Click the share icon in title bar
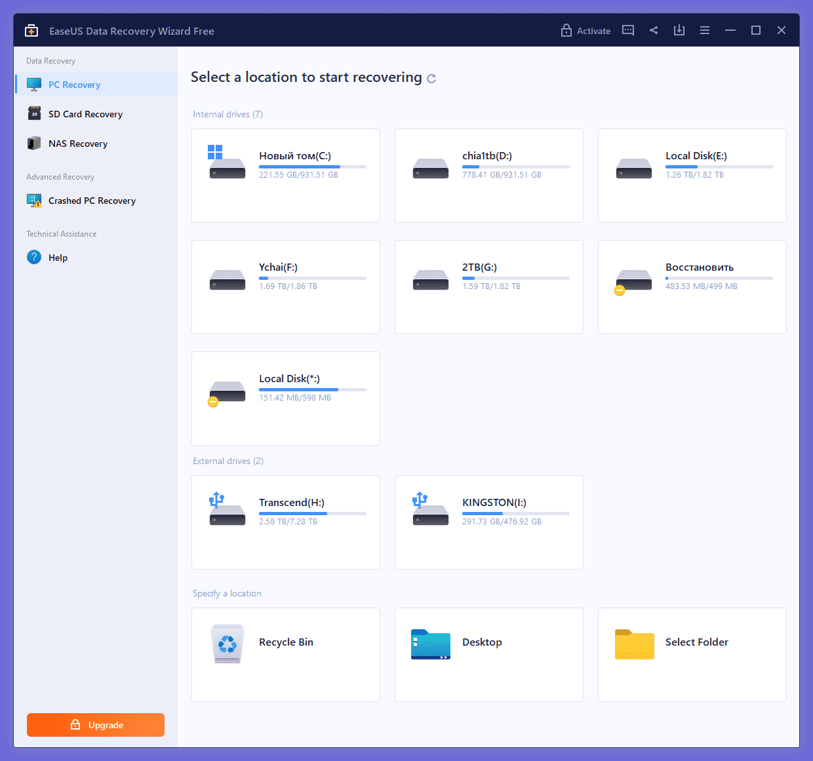Image resolution: width=813 pixels, height=761 pixels. 654,30
